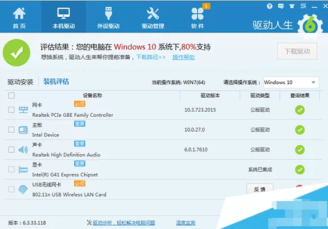Click the help question mark icon
This screenshot has height=229, width=328.
(x=270, y=6)
